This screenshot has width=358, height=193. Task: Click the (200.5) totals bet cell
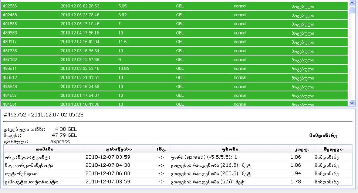tap(210, 174)
